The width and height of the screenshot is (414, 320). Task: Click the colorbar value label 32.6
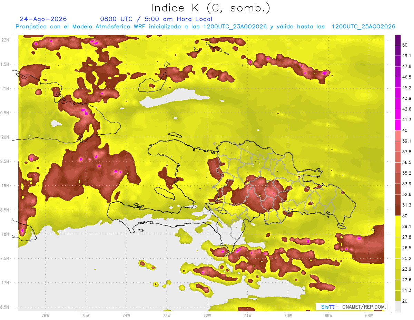click(x=407, y=194)
